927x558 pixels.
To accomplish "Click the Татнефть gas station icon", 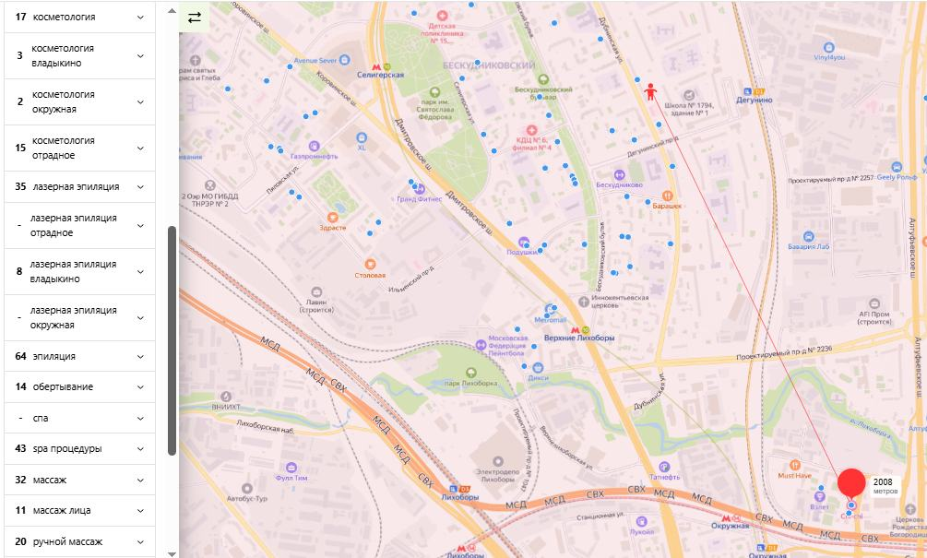I will point(664,467).
